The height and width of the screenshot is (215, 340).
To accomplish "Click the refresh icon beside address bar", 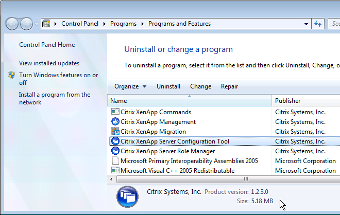I will pyautogui.click(x=318, y=24).
